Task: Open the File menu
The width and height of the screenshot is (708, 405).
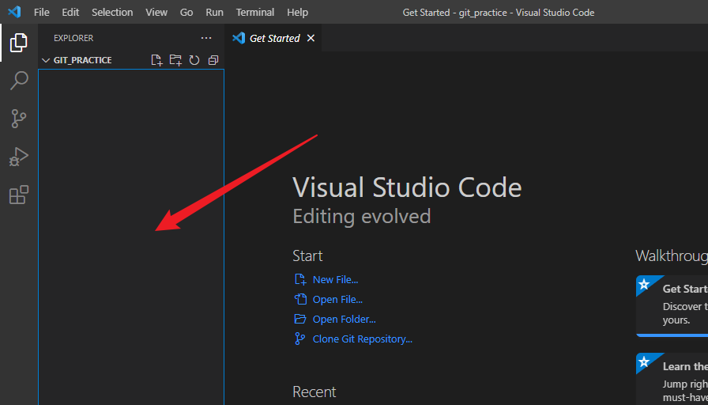Action: coord(42,12)
